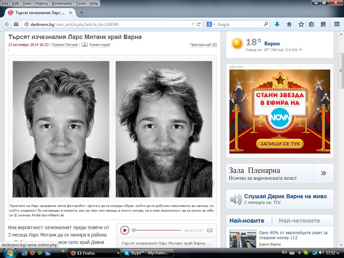This screenshot has width=344, height=258.
Task: Switch to the Най-четените tab
Action: point(299,220)
